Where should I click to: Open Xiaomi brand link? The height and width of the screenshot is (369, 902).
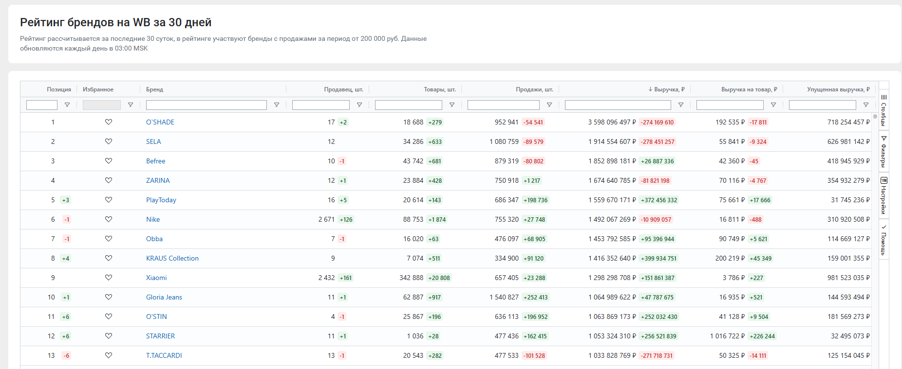pyautogui.click(x=156, y=278)
